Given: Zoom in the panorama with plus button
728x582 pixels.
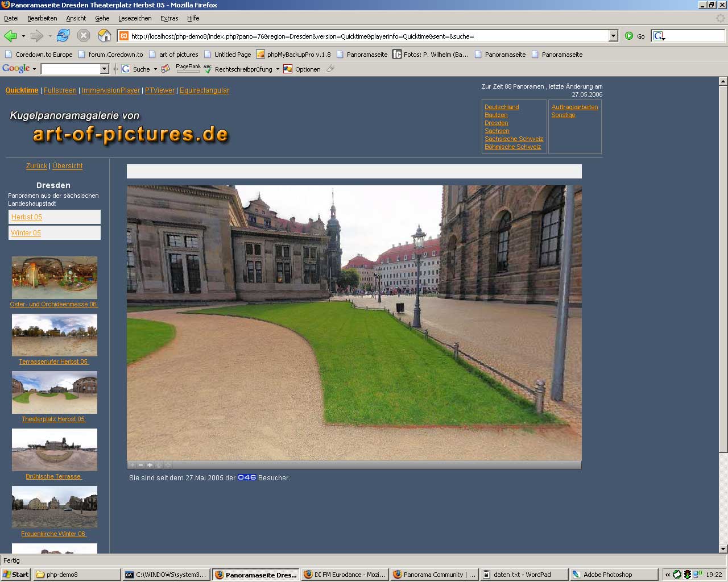Looking at the screenshot, I should [x=150, y=465].
